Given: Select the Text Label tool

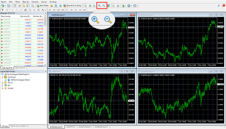Looking at the screenshot, I should pyautogui.click(x=38, y=10).
